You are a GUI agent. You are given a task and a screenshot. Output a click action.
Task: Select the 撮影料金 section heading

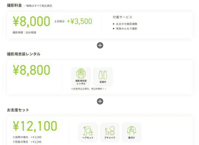tap(14, 6)
